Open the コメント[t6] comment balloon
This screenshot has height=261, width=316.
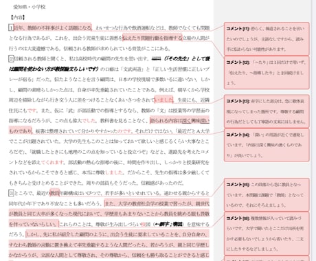267,234
